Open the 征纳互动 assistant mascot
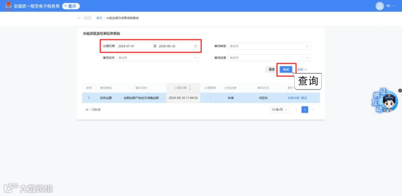 tap(385, 101)
